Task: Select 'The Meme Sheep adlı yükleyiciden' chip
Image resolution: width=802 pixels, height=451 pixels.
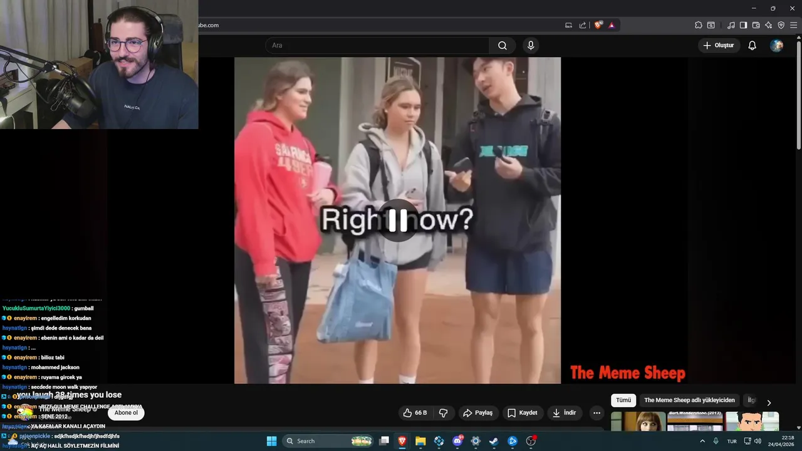Action: [689, 400]
